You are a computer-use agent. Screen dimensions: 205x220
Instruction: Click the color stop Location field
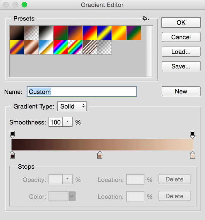tap(135, 196)
